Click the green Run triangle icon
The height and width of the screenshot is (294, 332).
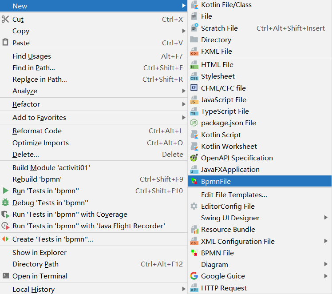[x=5, y=191]
